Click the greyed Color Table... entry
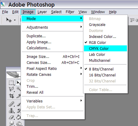This screenshot has height=126, width=138. tap(105, 90)
